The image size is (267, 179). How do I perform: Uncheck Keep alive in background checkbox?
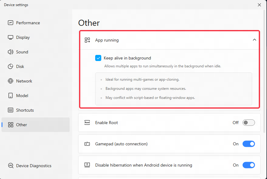tap(98, 58)
